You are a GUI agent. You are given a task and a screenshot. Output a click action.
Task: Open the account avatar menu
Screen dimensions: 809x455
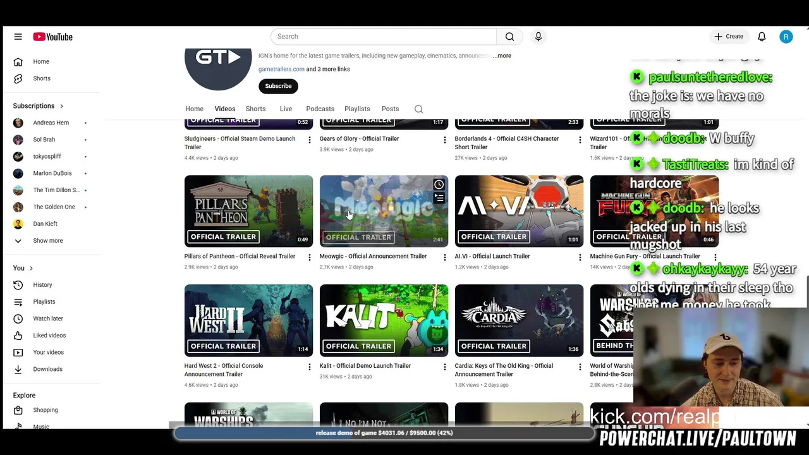click(786, 37)
